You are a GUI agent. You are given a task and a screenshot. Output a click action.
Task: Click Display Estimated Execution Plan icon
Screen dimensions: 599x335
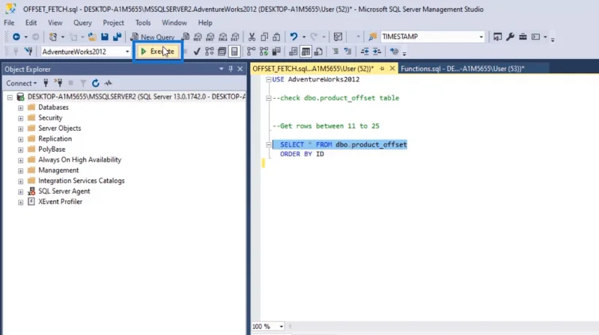[210, 52]
